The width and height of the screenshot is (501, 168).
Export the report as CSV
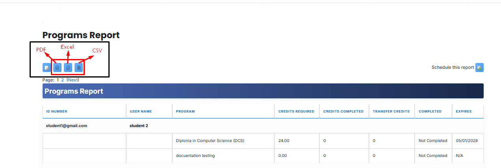[x=78, y=68]
